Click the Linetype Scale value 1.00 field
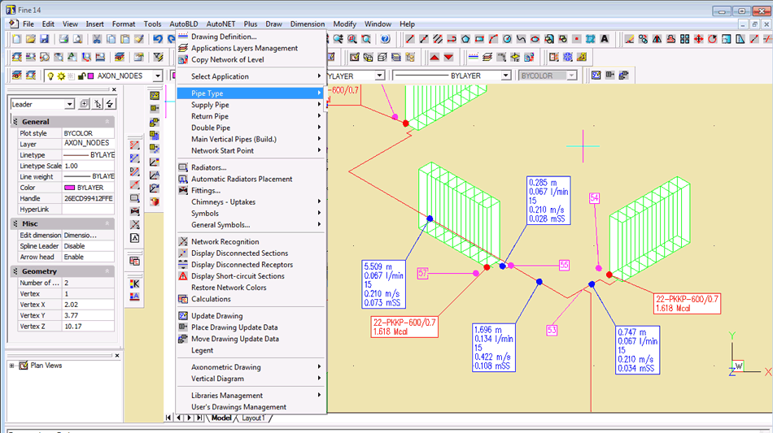773x433 pixels. (x=88, y=166)
